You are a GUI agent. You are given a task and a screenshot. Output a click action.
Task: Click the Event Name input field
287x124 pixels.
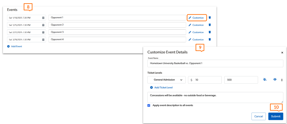[x=215, y=63]
